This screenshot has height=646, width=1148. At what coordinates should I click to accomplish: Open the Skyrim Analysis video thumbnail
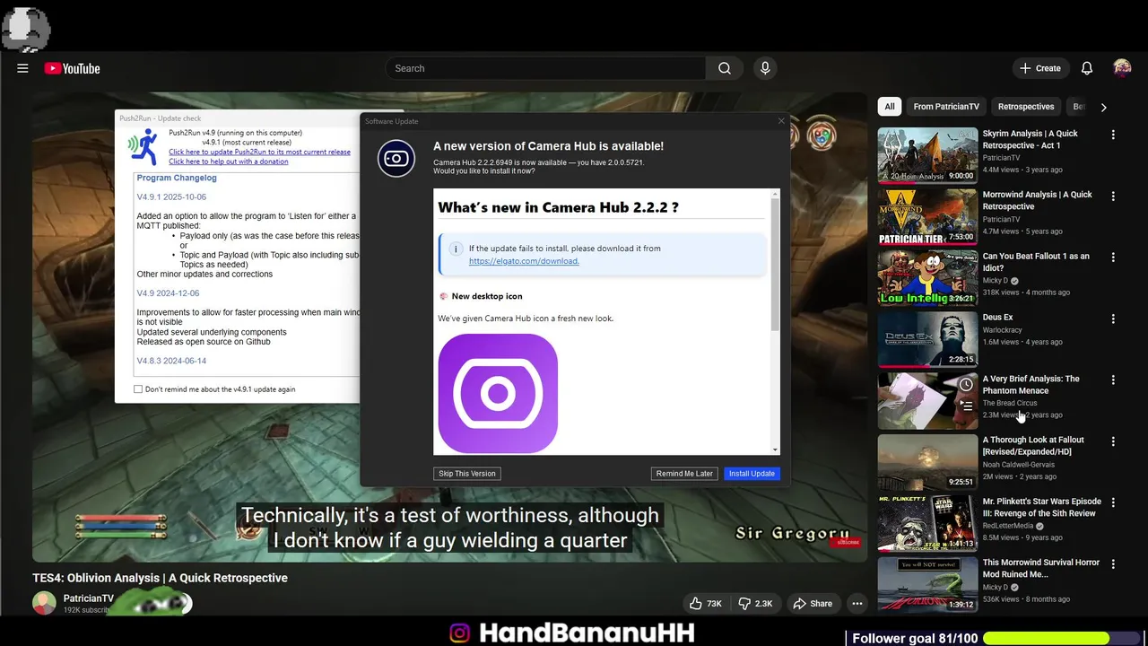click(927, 155)
